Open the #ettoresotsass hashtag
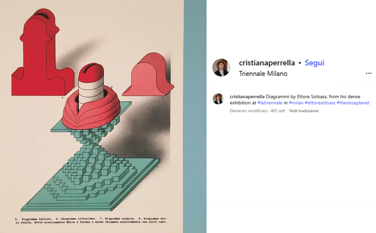This screenshot has width=376, height=233. pos(320,103)
